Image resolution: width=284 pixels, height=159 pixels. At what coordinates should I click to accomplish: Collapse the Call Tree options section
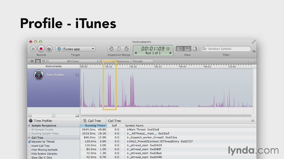tap(29, 138)
